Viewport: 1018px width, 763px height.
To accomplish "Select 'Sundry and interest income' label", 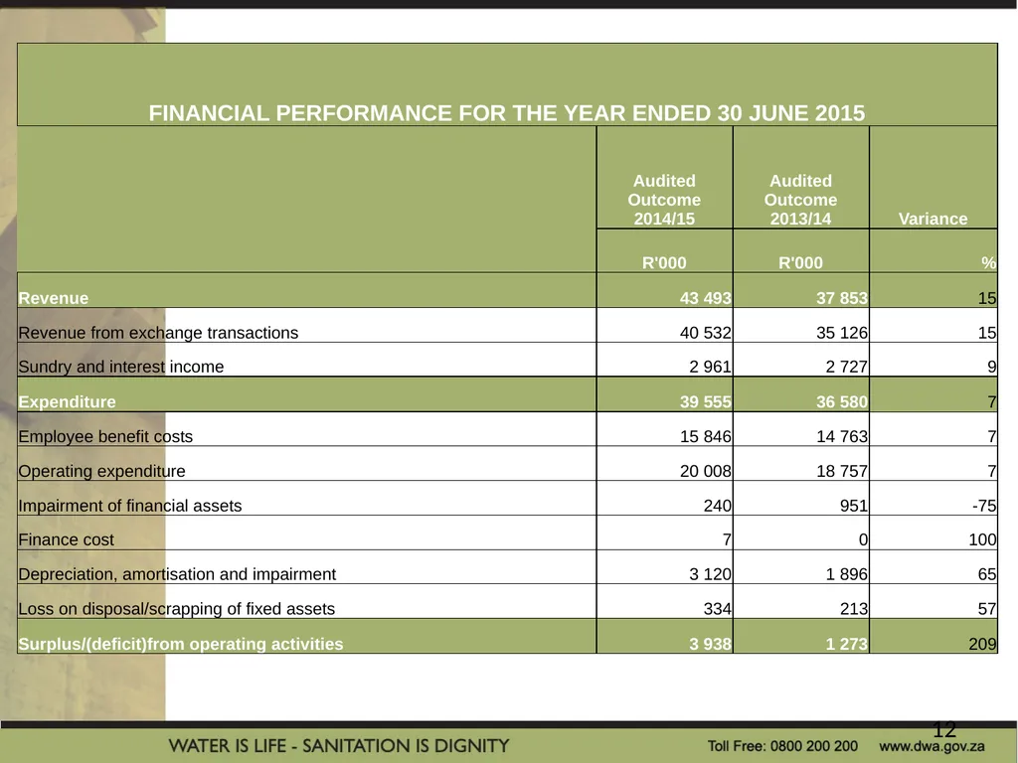I will (120, 367).
